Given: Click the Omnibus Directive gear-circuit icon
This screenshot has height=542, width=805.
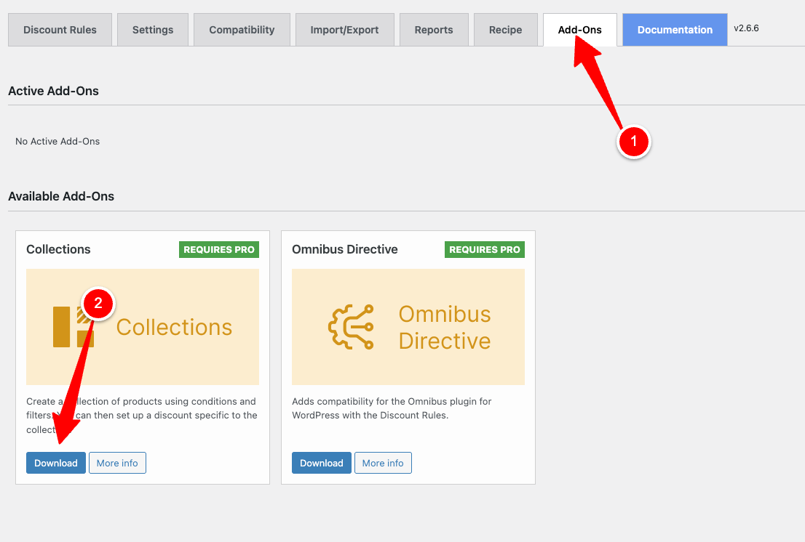Looking at the screenshot, I should click(351, 327).
